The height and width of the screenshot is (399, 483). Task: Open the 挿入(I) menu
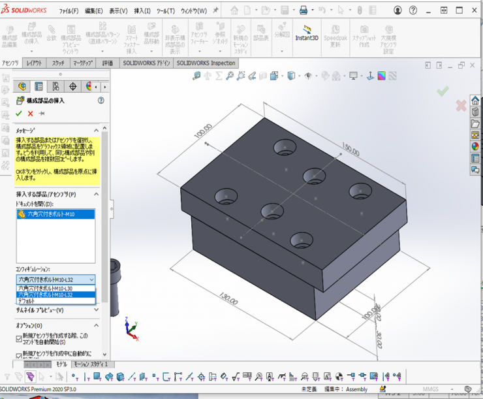(x=142, y=11)
